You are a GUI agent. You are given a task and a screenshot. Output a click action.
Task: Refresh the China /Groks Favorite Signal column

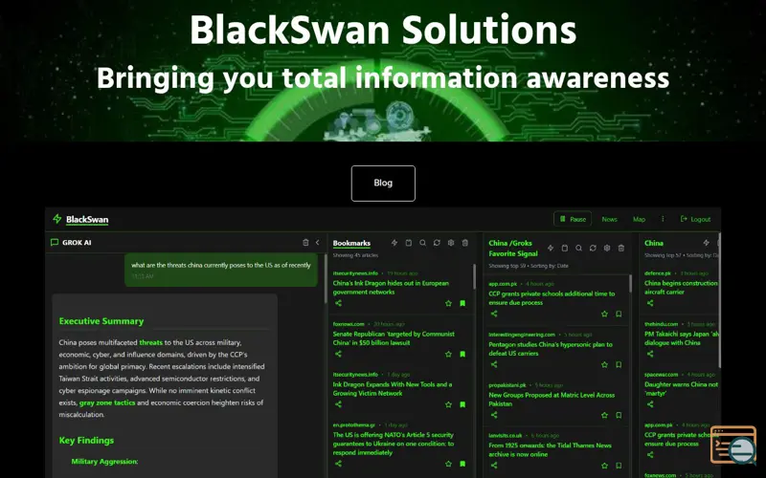[x=593, y=248]
